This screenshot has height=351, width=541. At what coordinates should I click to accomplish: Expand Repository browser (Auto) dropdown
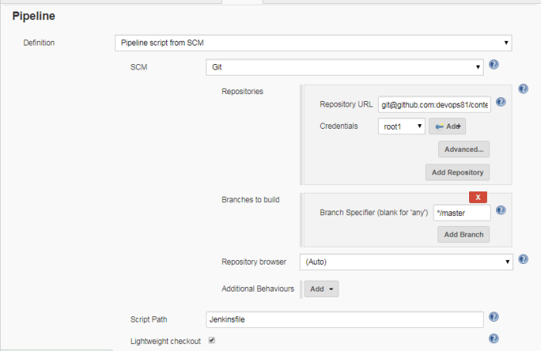407,262
